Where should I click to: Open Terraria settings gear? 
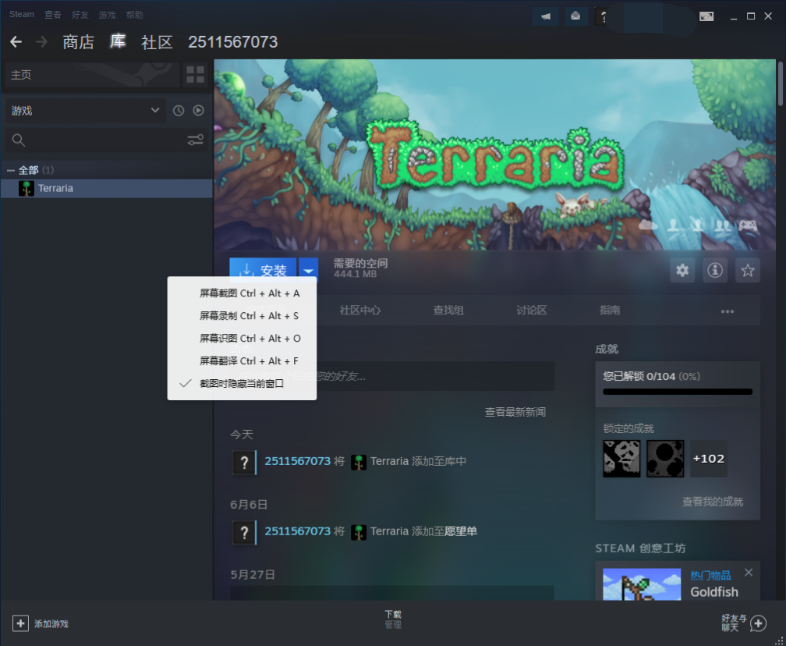tap(682, 271)
